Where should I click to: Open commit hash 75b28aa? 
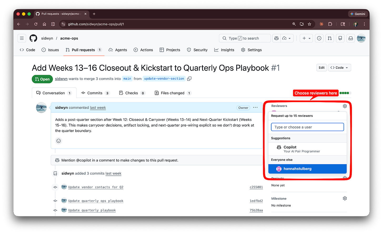pos(256,210)
